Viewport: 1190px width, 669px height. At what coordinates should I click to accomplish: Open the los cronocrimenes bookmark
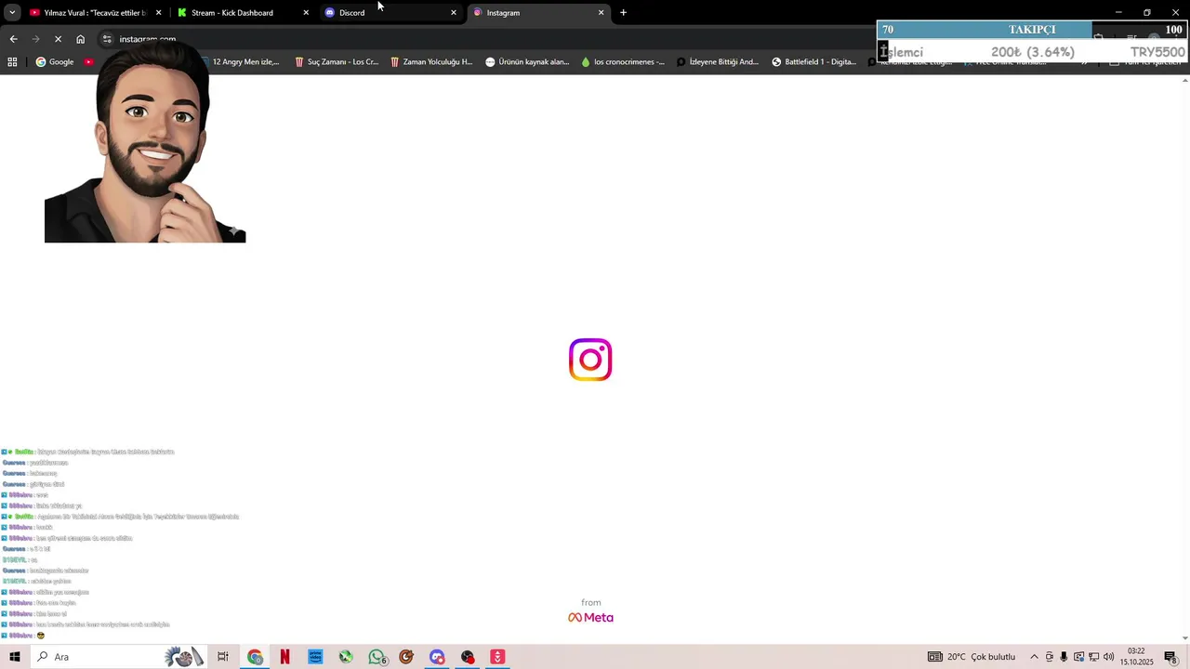click(x=623, y=62)
